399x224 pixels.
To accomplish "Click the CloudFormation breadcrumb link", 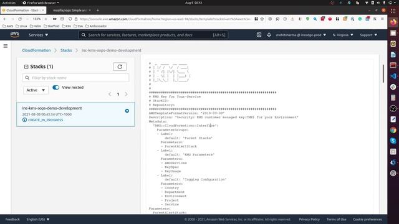I will [x=36, y=50].
